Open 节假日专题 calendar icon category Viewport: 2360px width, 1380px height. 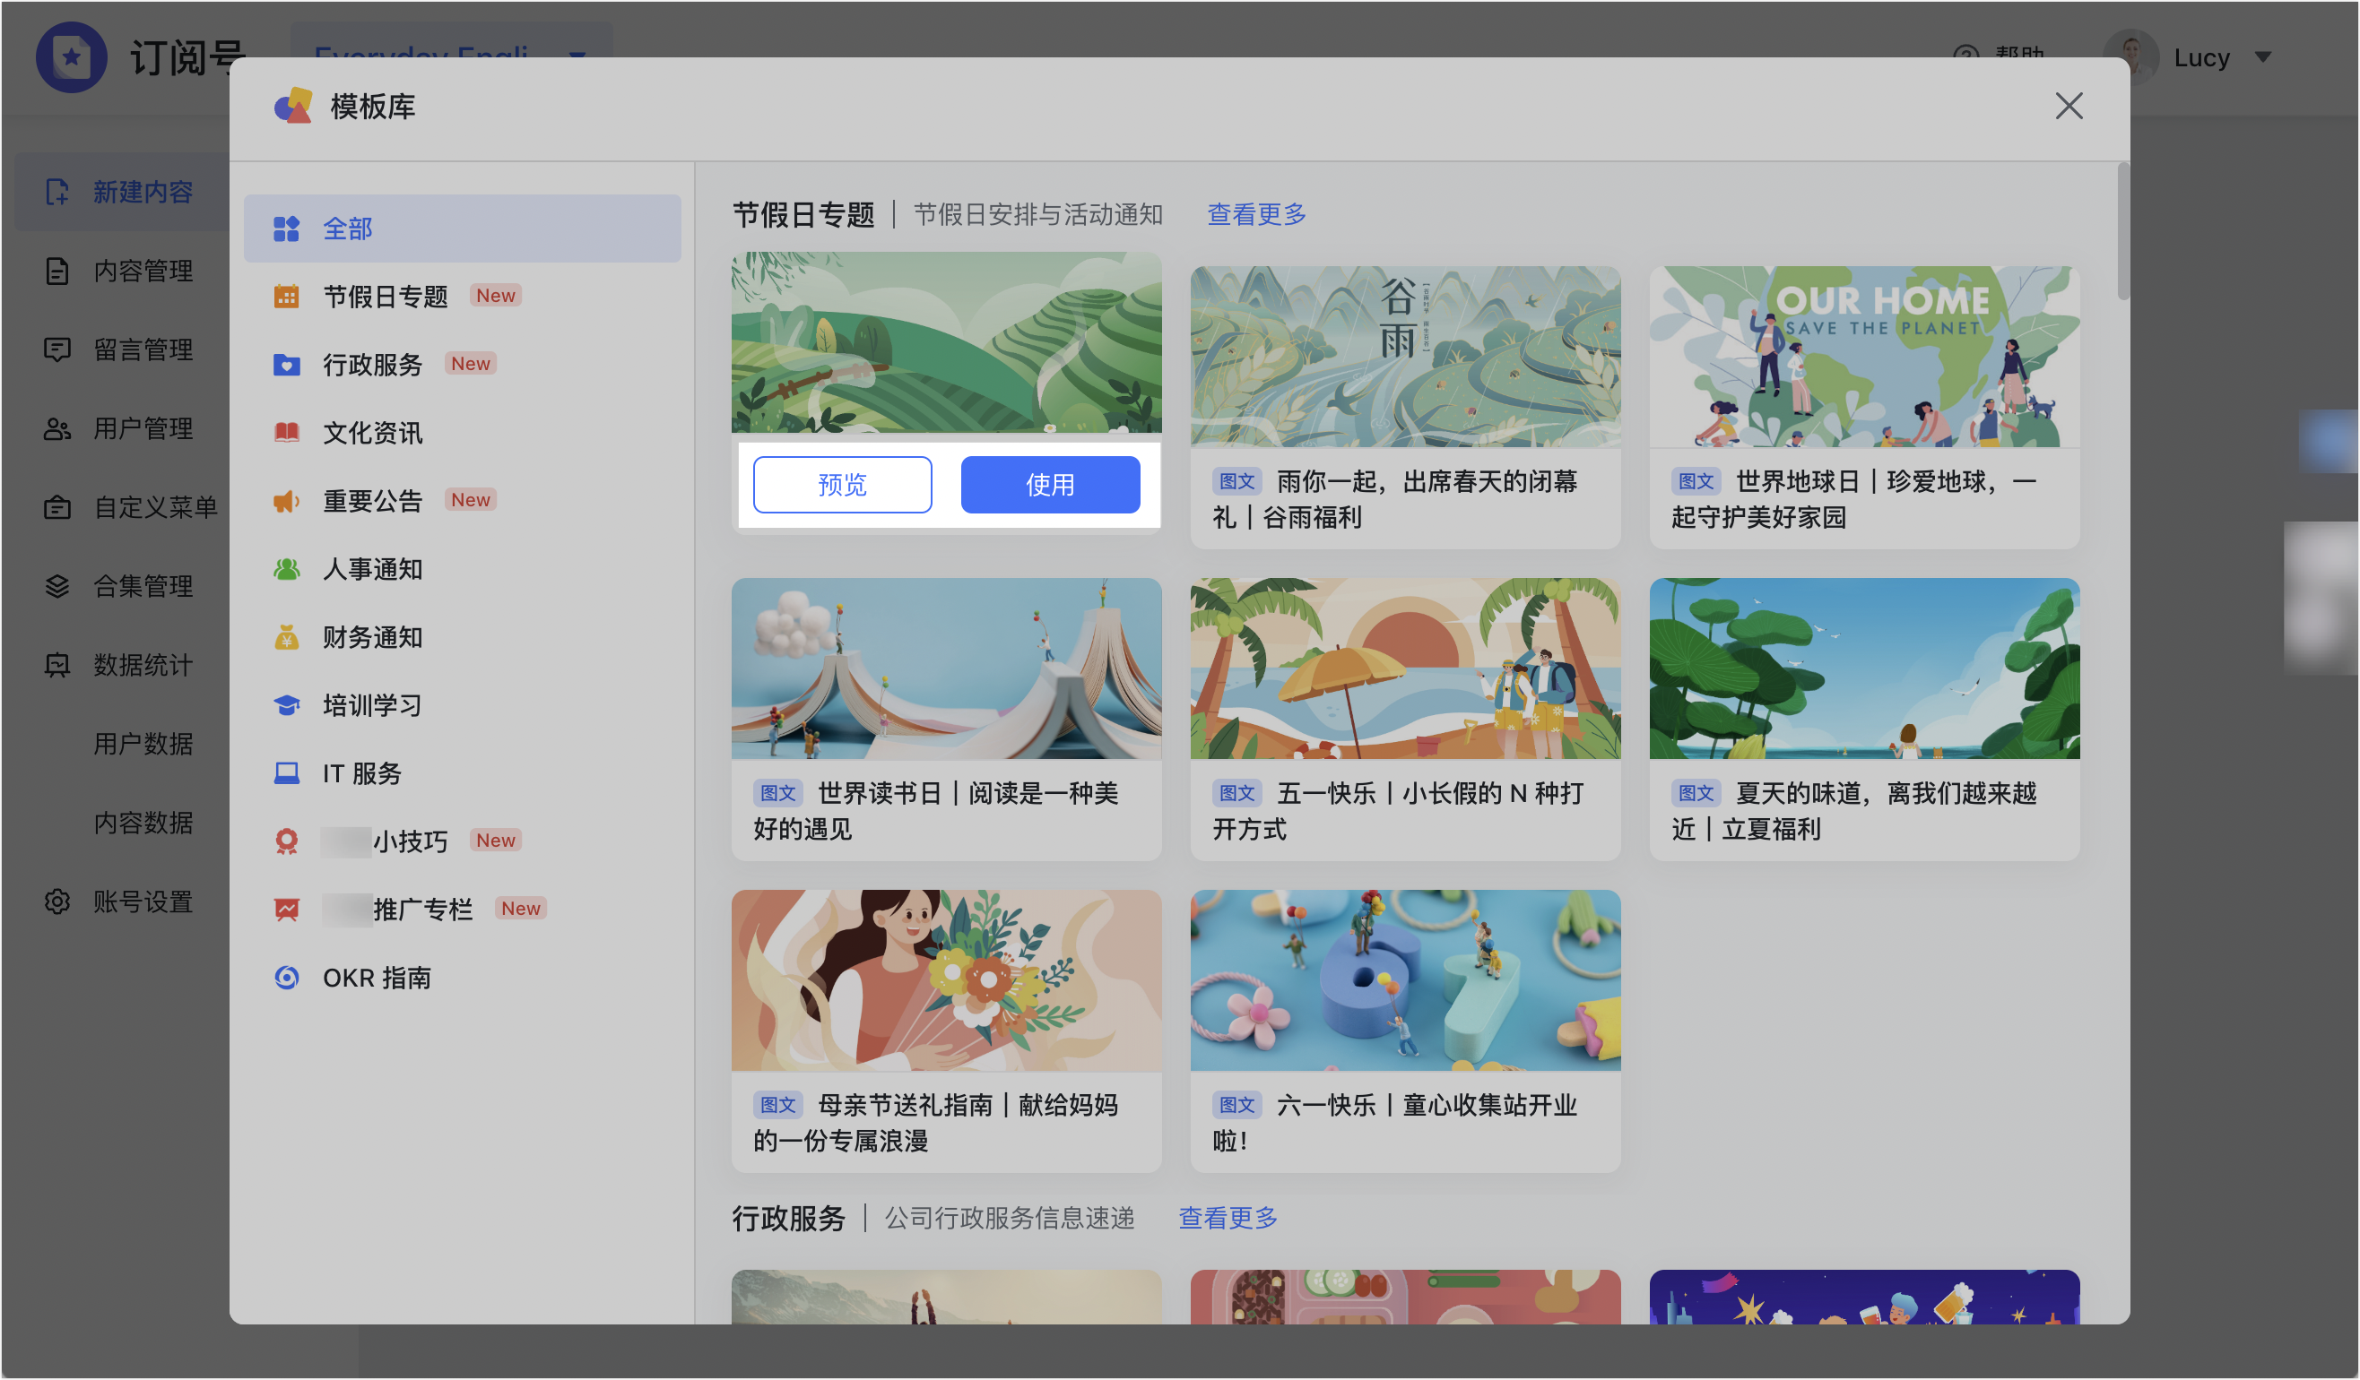coord(286,297)
